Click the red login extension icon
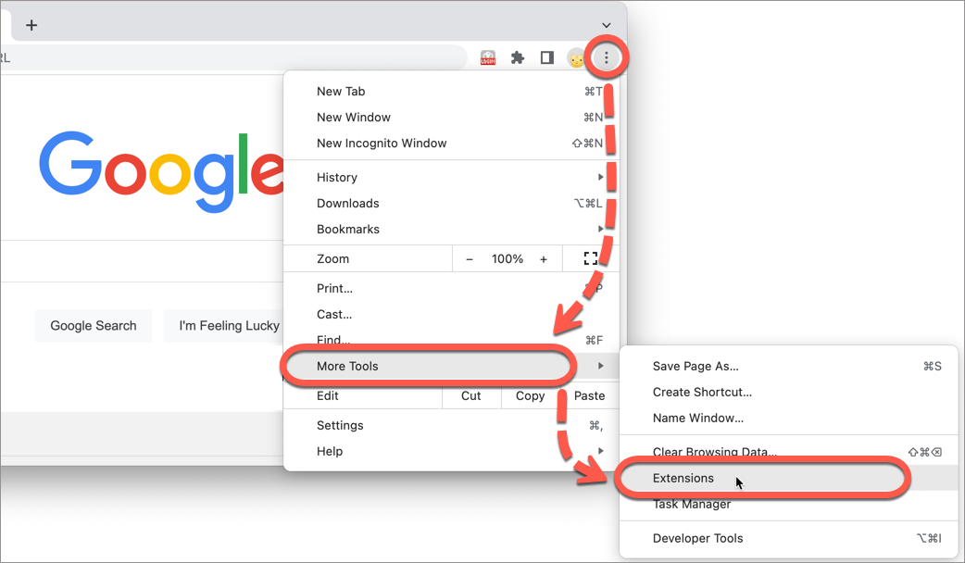Viewport: 965px width, 563px height. click(x=488, y=57)
